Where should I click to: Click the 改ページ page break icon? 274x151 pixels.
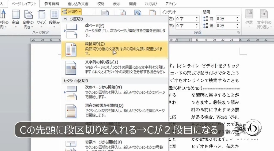(x=71, y=31)
